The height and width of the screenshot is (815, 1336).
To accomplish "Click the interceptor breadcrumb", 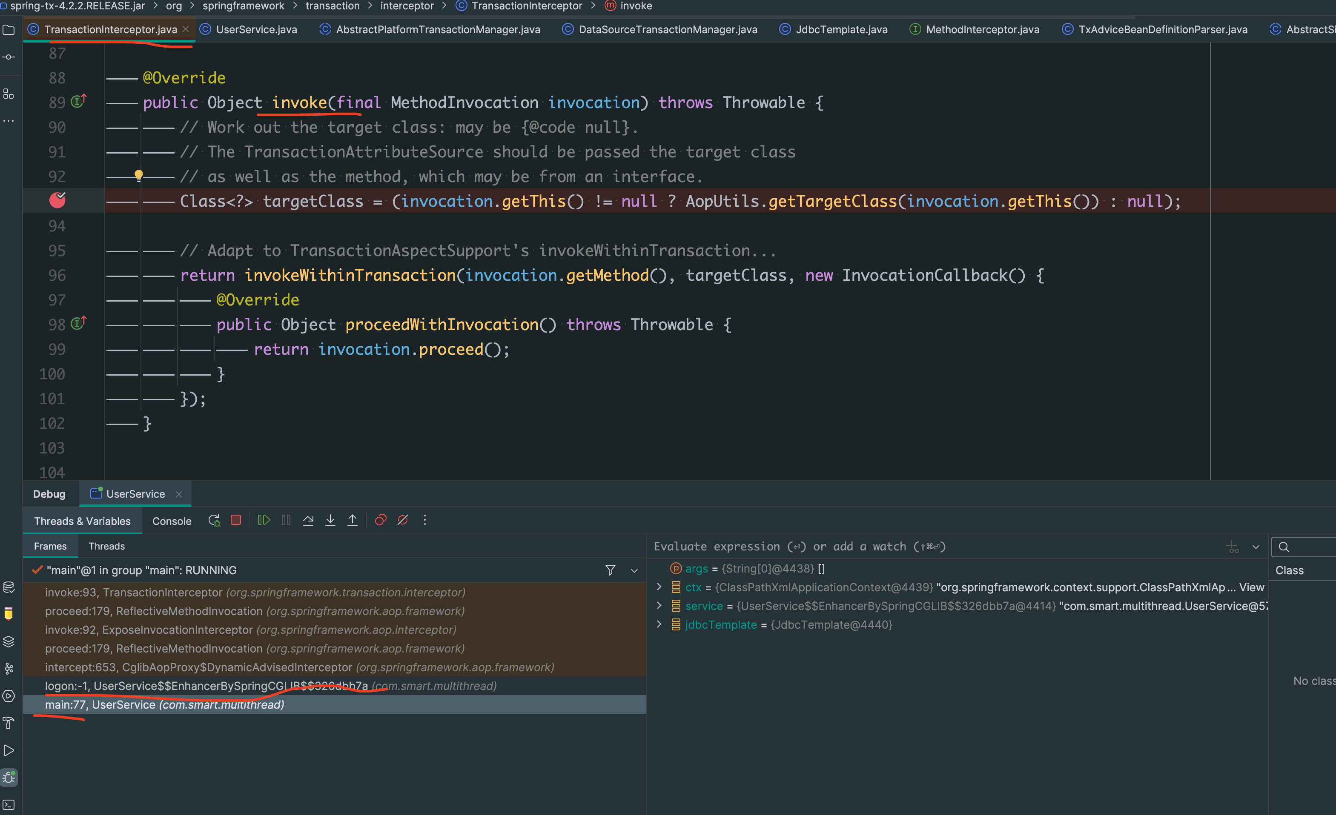I will pos(407,6).
